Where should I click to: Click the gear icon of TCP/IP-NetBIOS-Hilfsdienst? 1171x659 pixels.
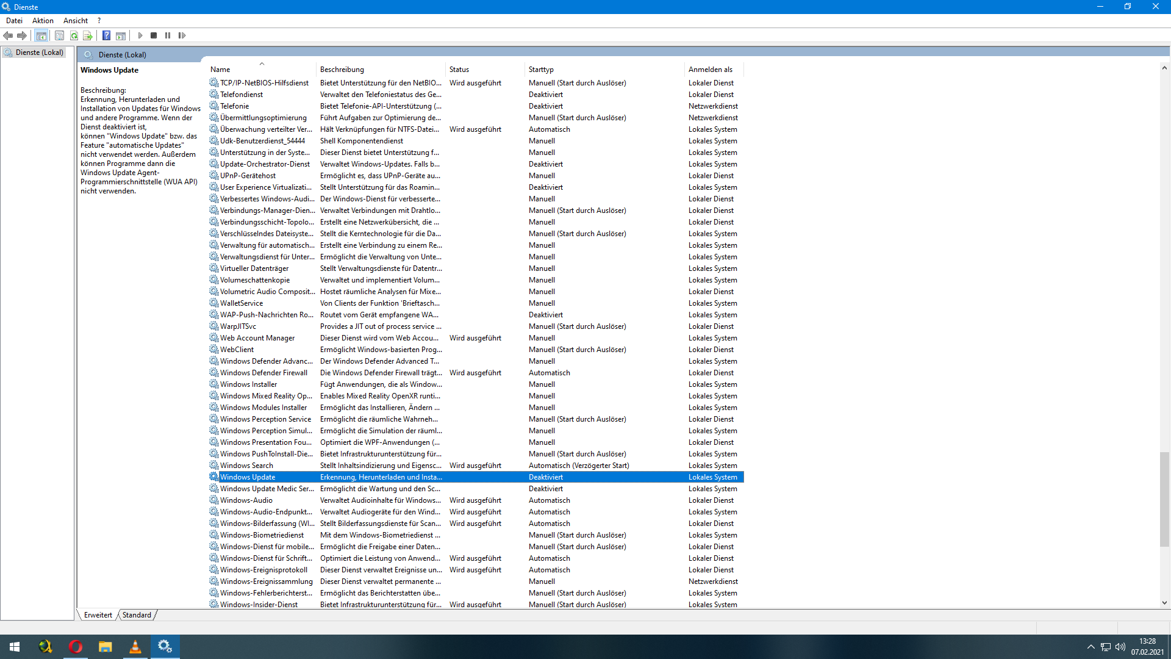pos(213,82)
